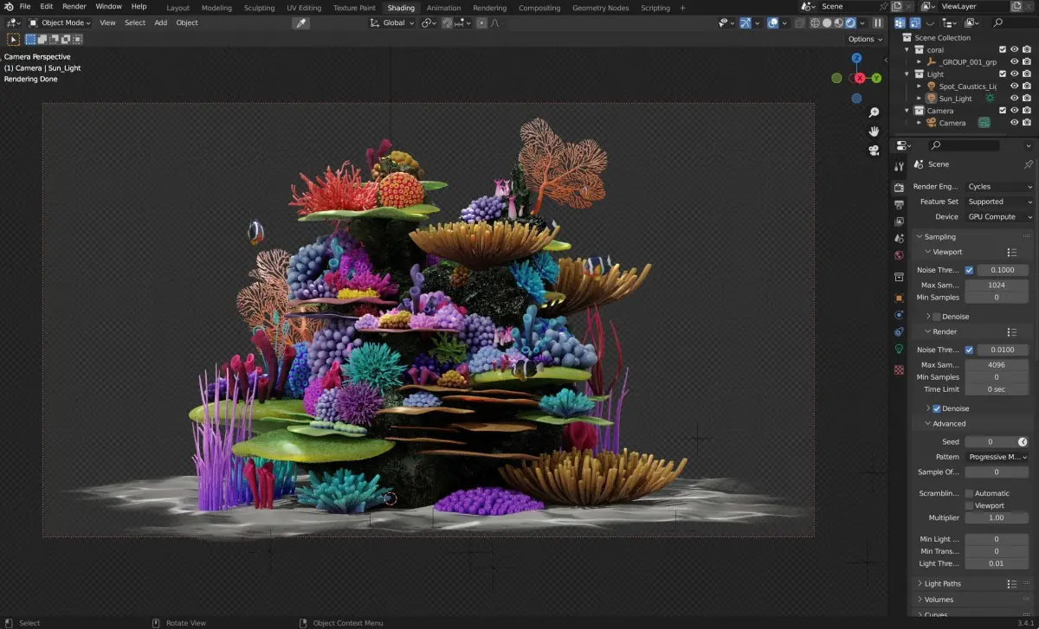Open the Render Engine Cycles dropdown
Viewport: 1039px width, 629px height.
point(1000,187)
